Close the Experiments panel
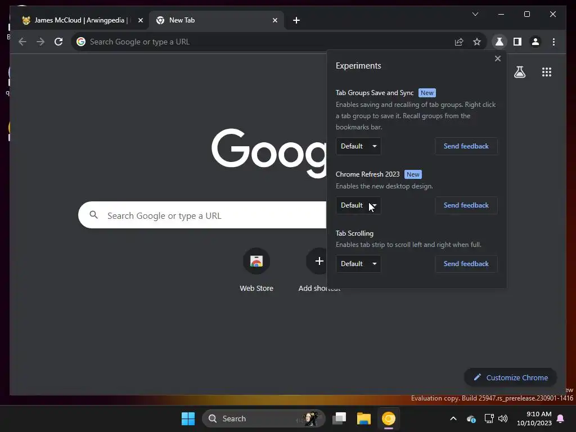576x432 pixels. (x=498, y=58)
